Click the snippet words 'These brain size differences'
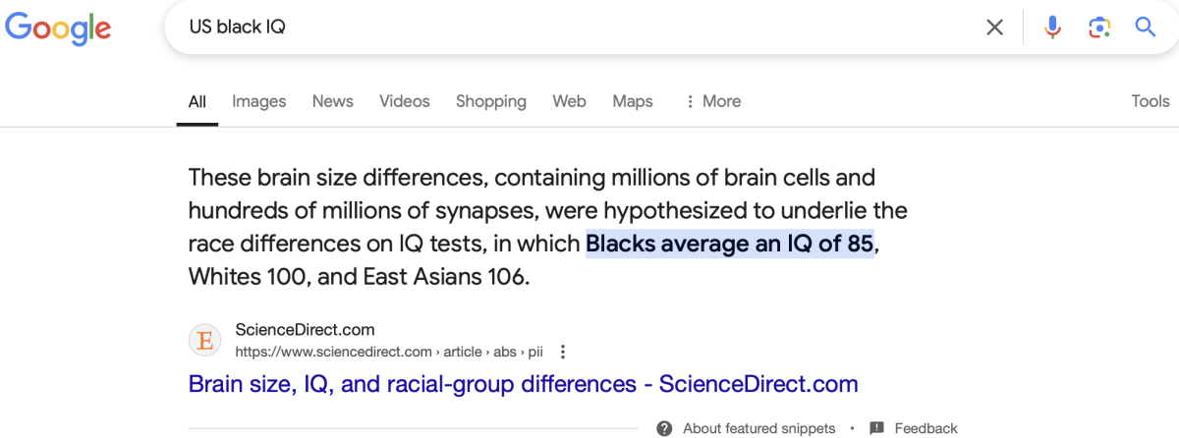1179x438 pixels. [x=338, y=179]
